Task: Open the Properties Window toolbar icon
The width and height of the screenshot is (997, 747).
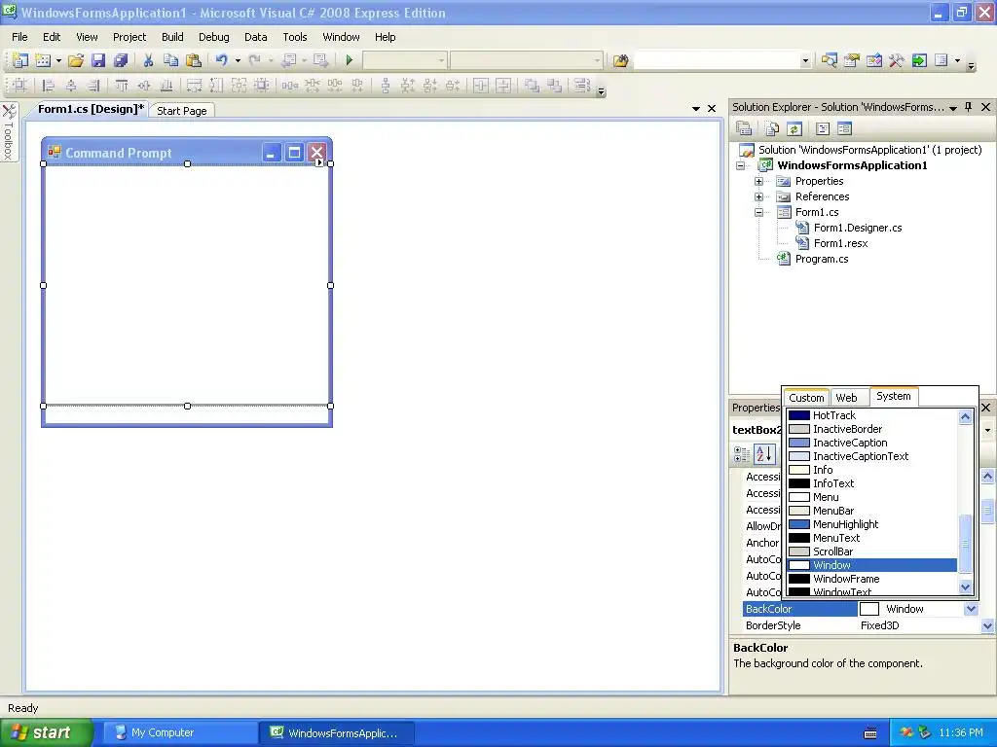Action: 851,60
